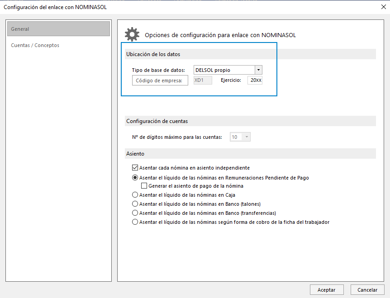Click the Aceptar button
The image size is (390, 298).
click(327, 290)
